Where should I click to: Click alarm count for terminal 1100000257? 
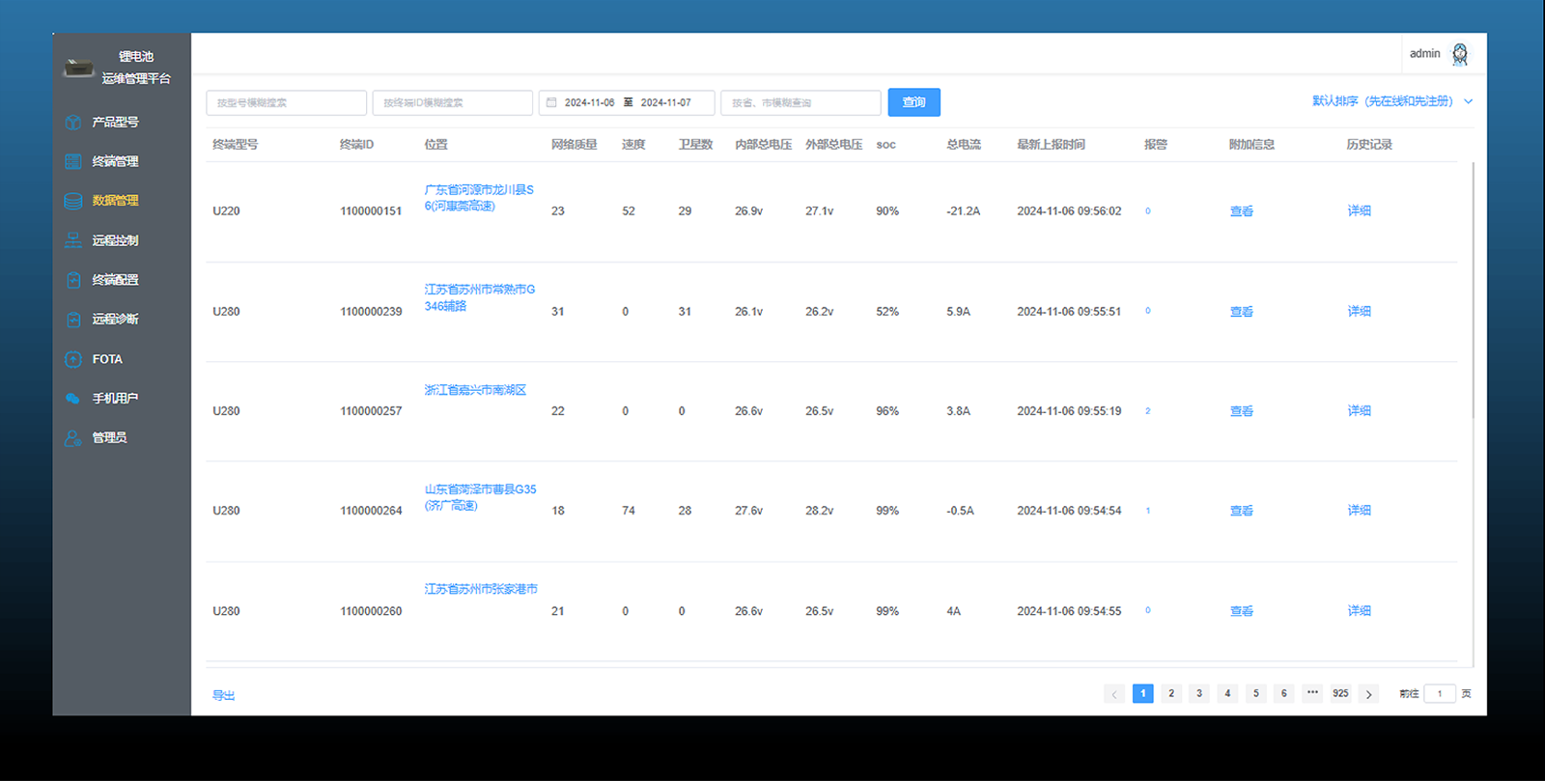coord(1147,411)
